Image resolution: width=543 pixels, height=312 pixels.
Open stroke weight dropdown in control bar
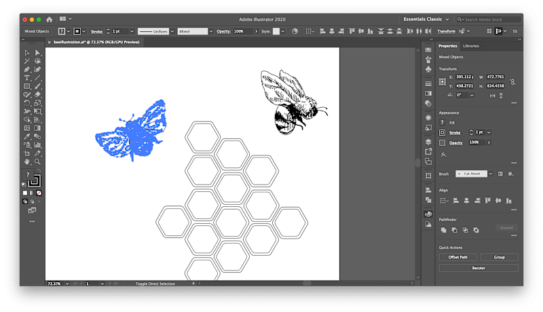tap(132, 31)
